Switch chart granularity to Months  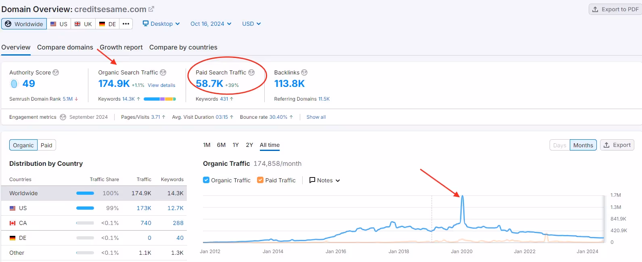point(583,145)
